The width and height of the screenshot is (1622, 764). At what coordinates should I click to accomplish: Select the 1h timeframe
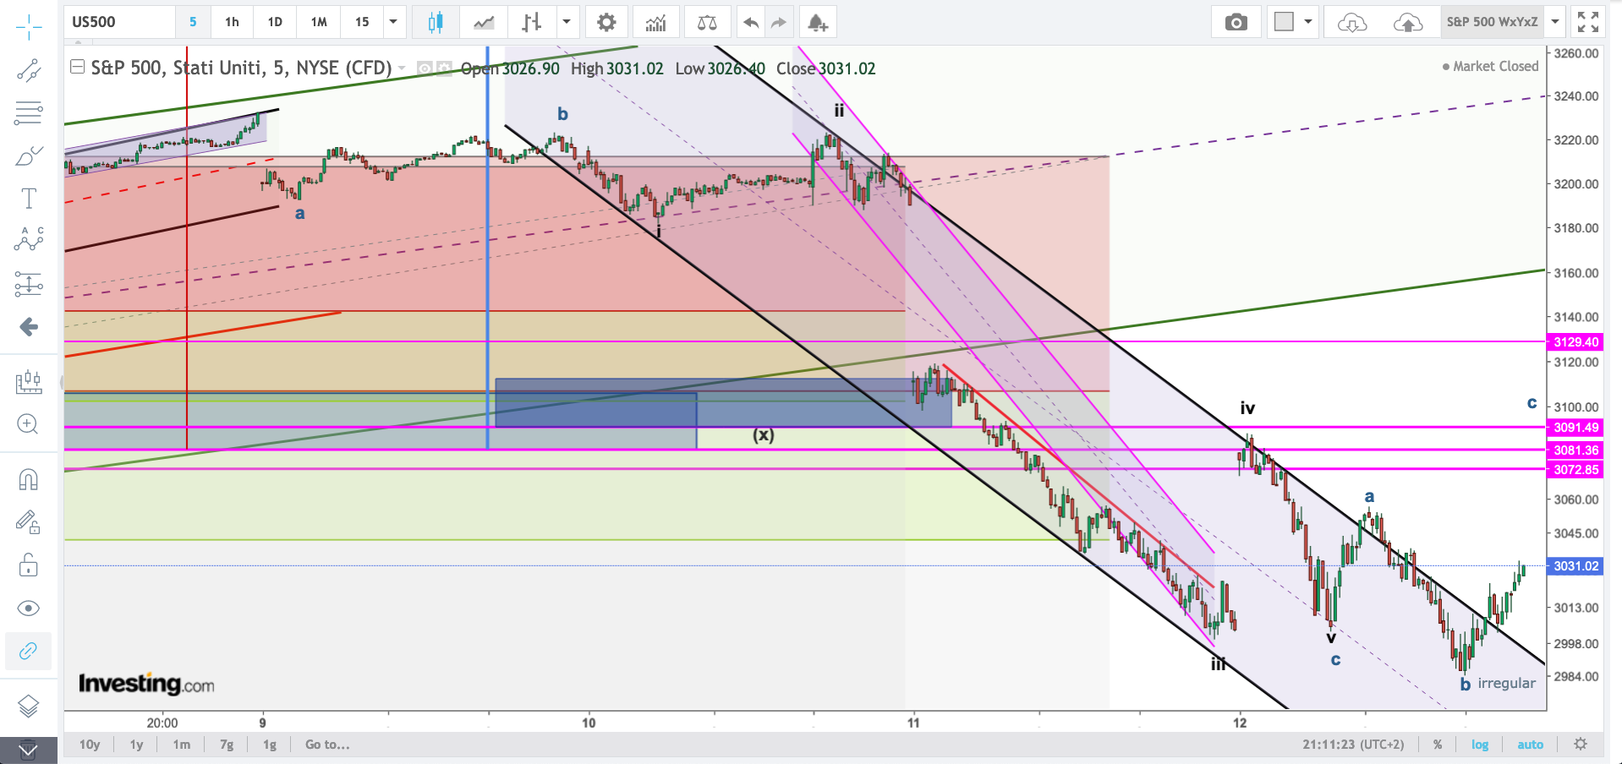pyautogui.click(x=232, y=22)
